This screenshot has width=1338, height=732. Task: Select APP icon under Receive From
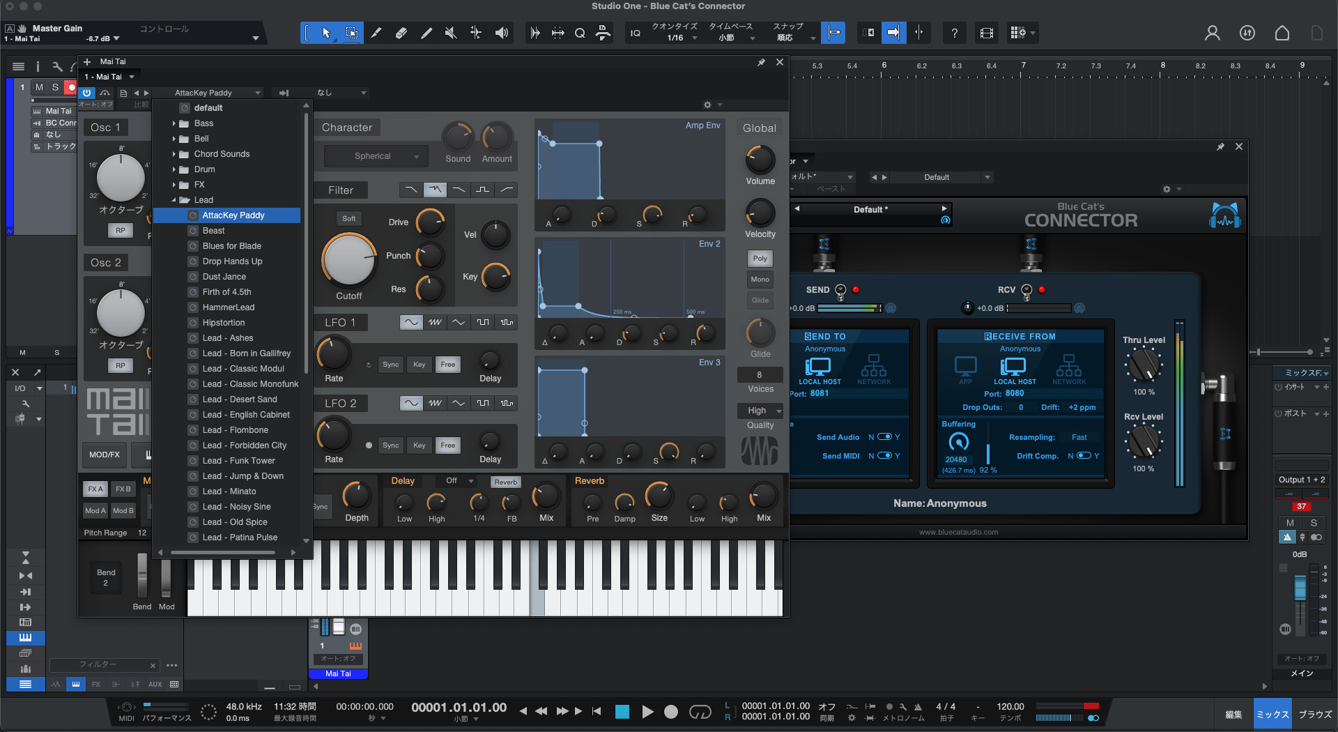(965, 371)
